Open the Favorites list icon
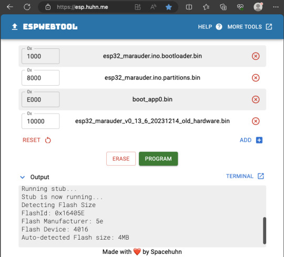 [206, 7]
